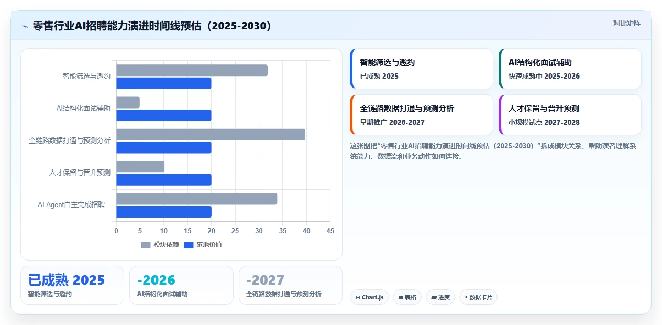
Task: Open the AI结构化面试辅助 快速成熟中 card
Action: pyautogui.click(x=570, y=69)
